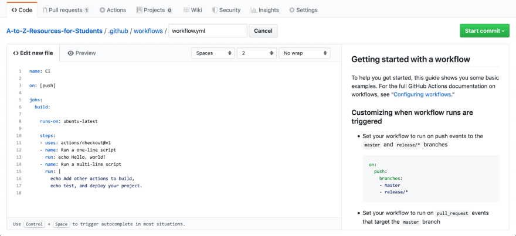Open the No wrap mode dropdown
Image resolution: width=516 pixels, height=236 pixels.
click(304, 53)
